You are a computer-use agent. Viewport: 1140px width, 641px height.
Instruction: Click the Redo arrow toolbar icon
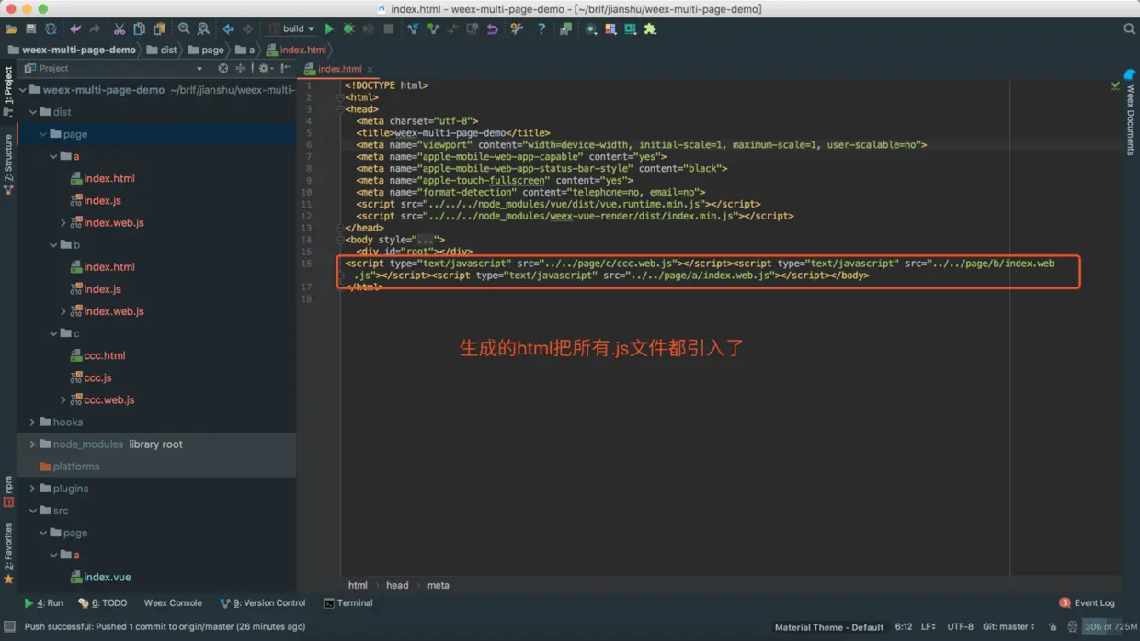click(95, 29)
